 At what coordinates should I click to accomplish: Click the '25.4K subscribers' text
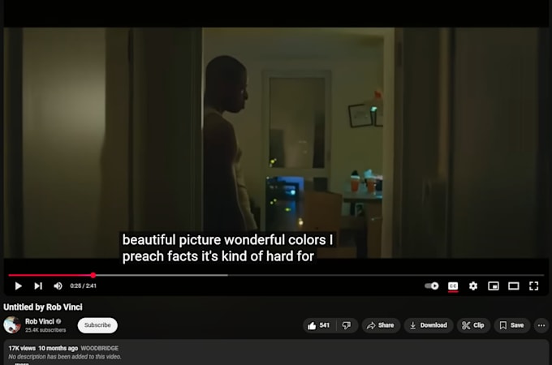tap(45, 330)
